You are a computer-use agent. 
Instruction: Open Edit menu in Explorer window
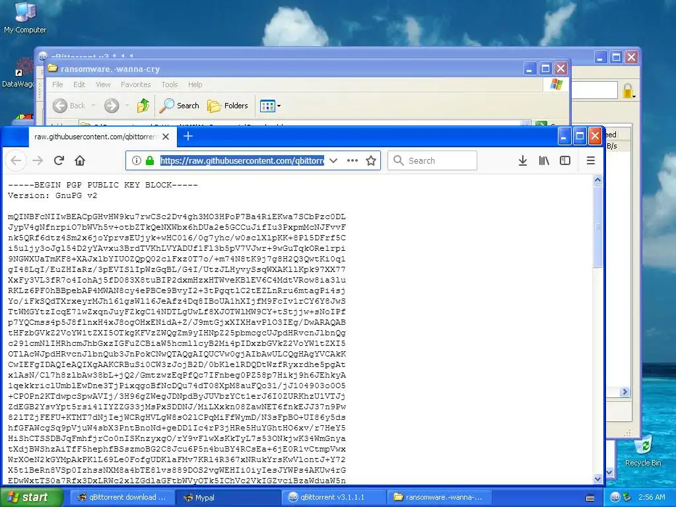(79, 84)
